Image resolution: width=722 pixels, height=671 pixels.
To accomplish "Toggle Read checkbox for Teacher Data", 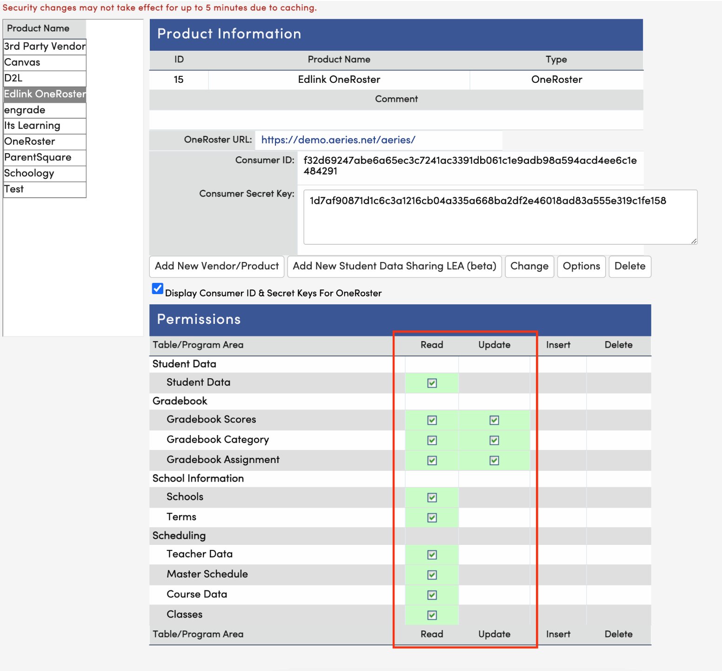I will (x=432, y=555).
